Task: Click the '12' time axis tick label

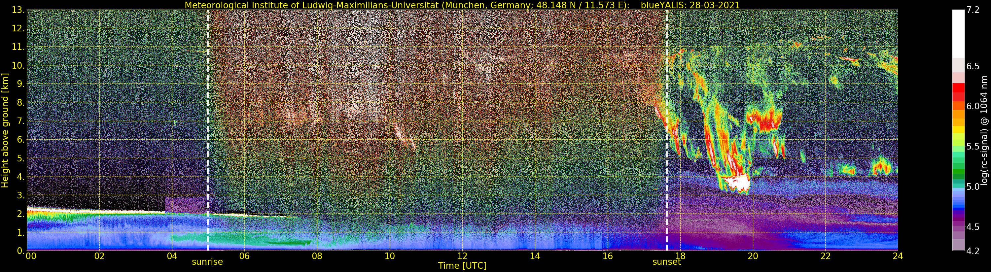Action: [x=462, y=256]
